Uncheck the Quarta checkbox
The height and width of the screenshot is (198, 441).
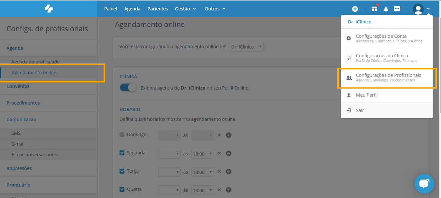tap(122, 189)
